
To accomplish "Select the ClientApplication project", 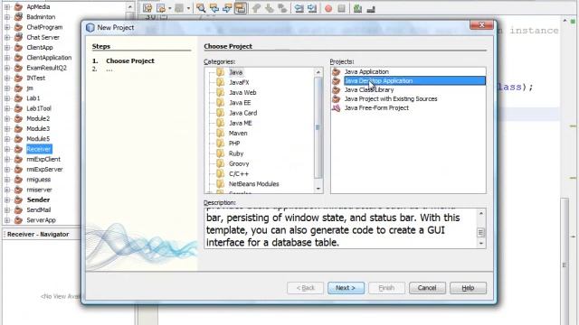I will tap(49, 58).
